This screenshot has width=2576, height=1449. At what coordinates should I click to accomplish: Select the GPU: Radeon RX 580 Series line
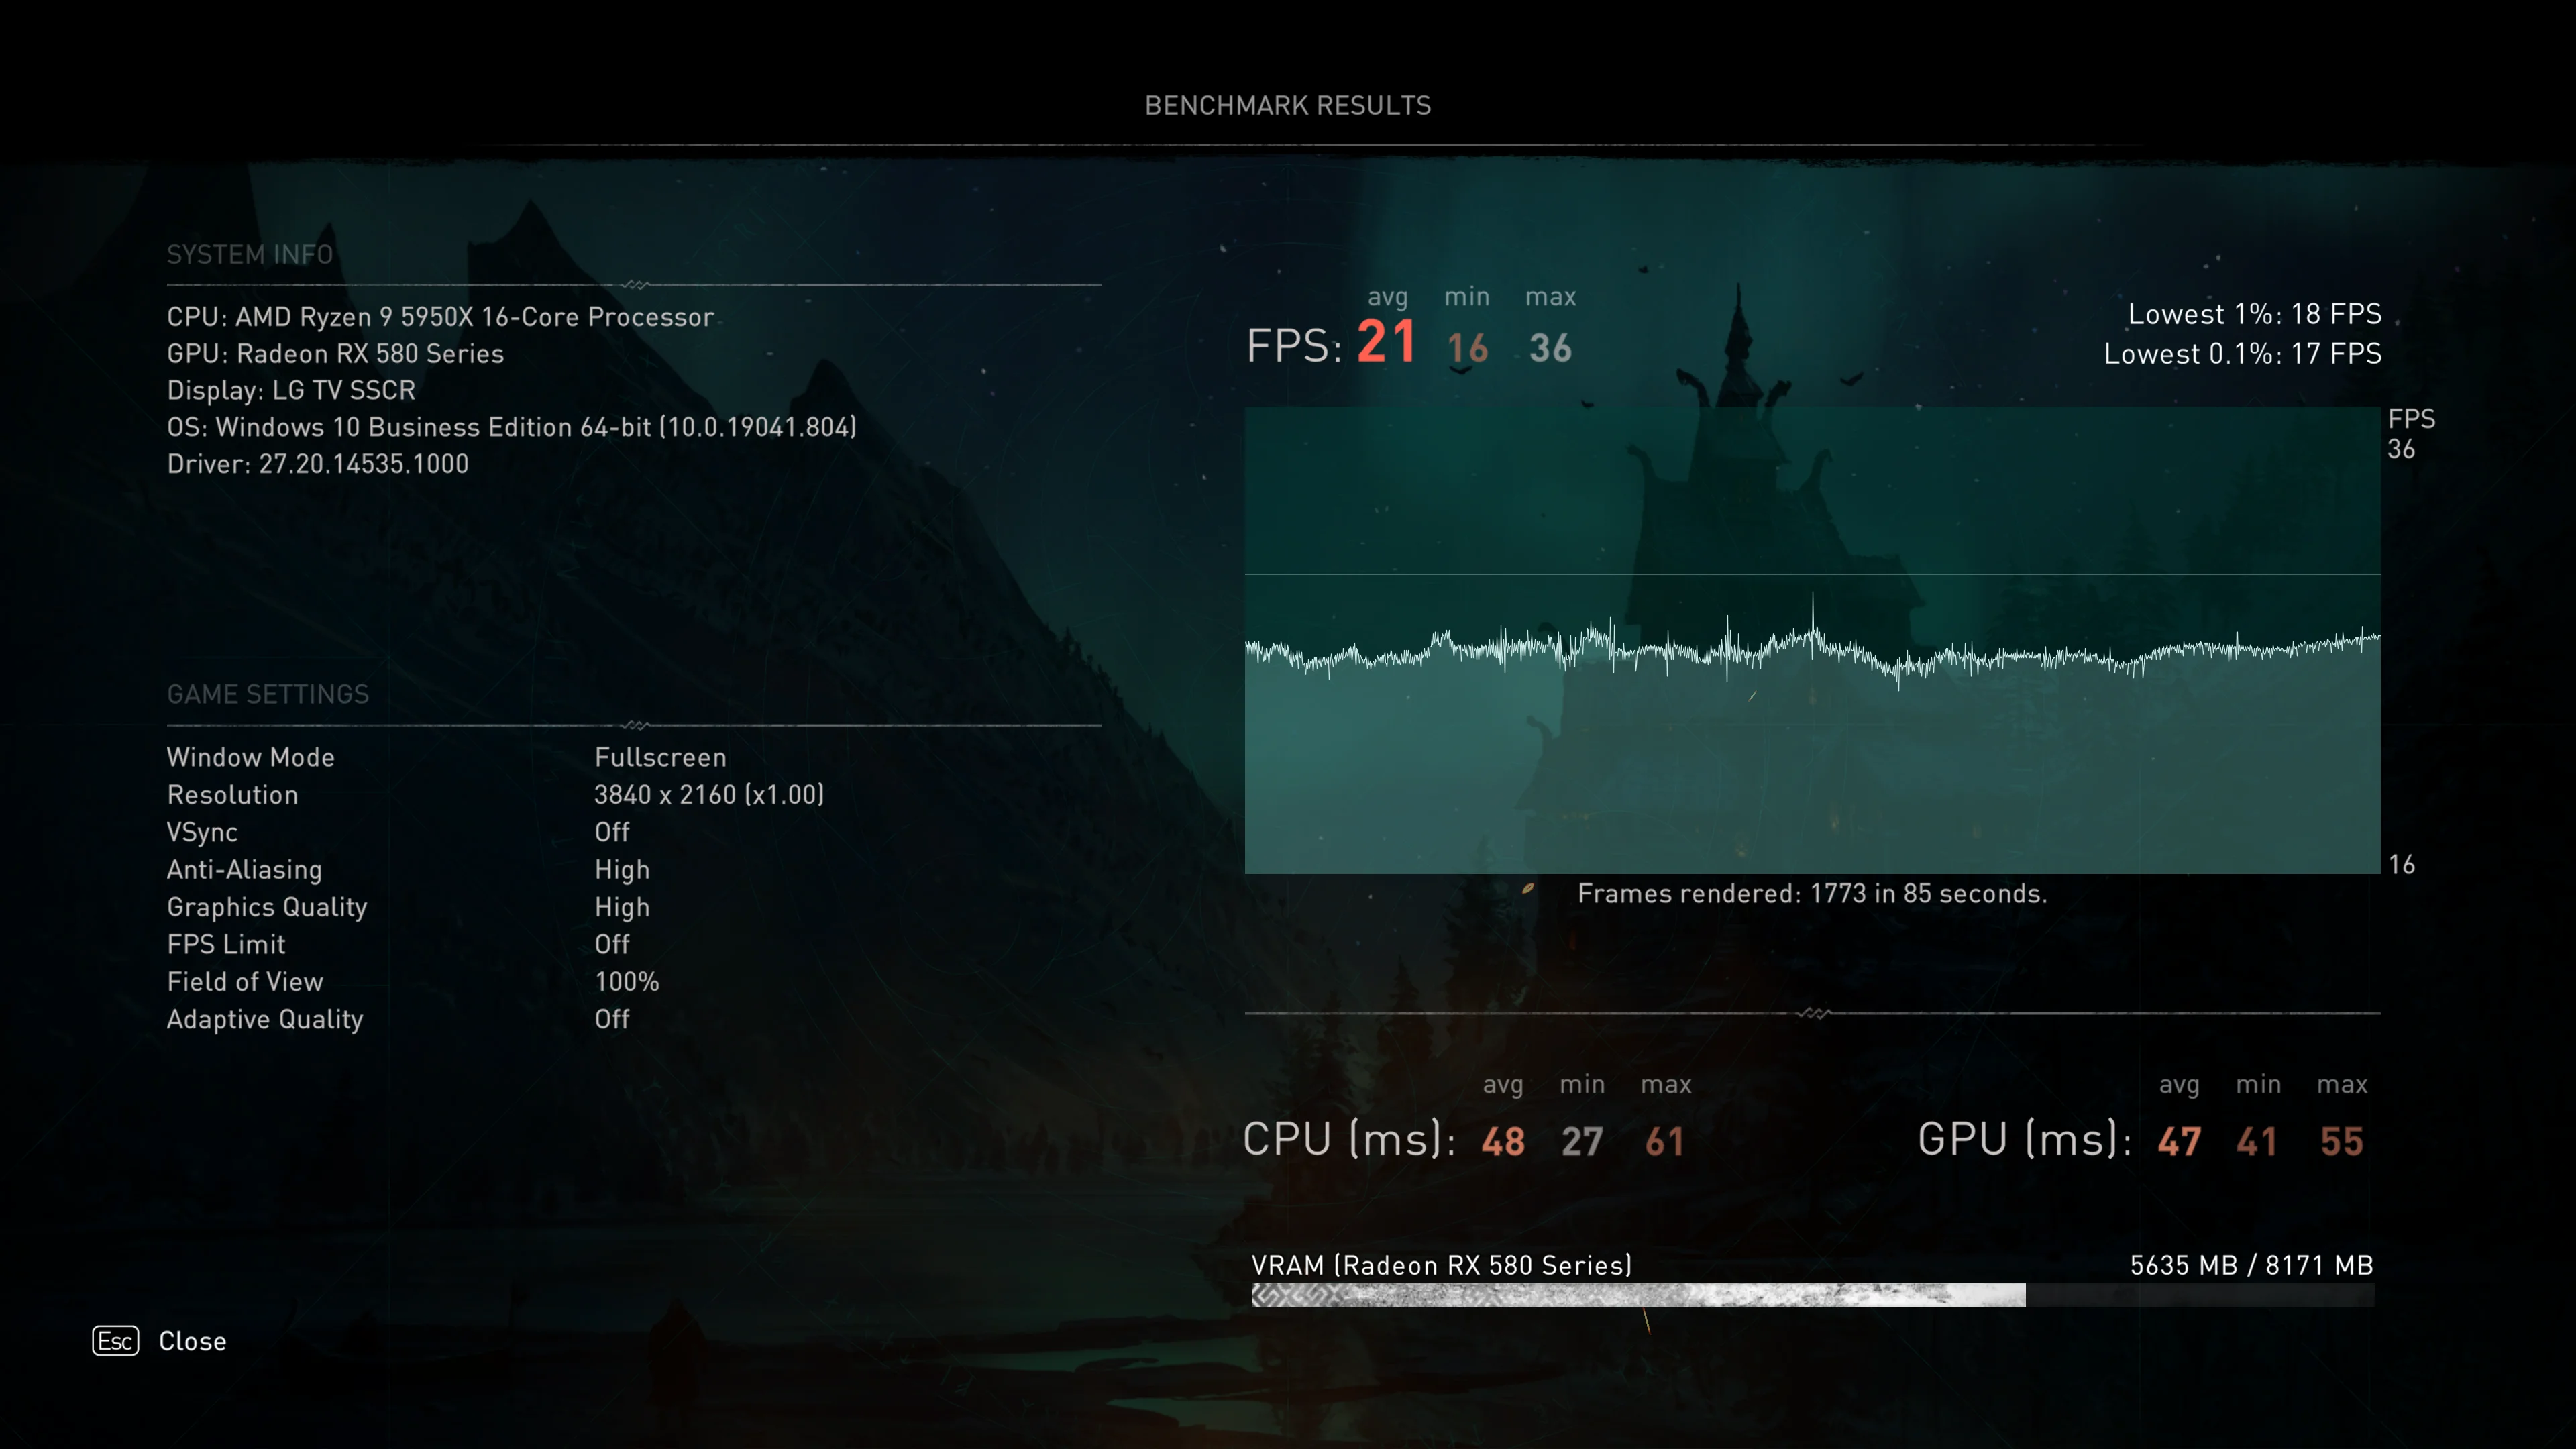335,354
